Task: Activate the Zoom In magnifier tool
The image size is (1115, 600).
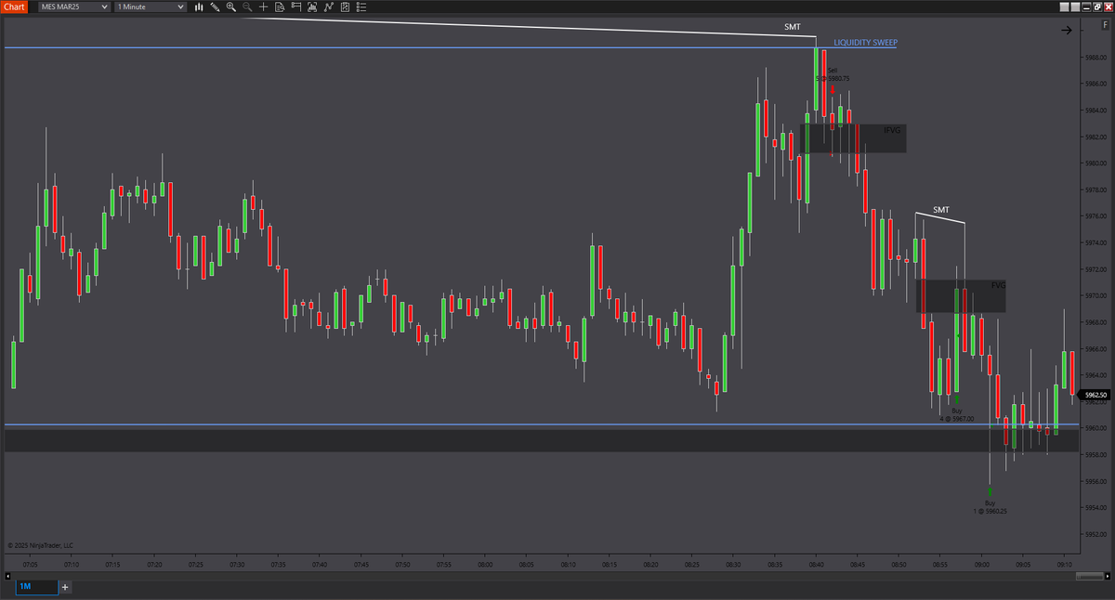Action: [x=231, y=7]
